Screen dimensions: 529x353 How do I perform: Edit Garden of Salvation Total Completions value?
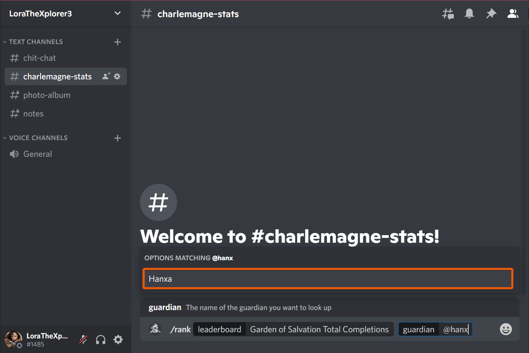tap(319, 329)
